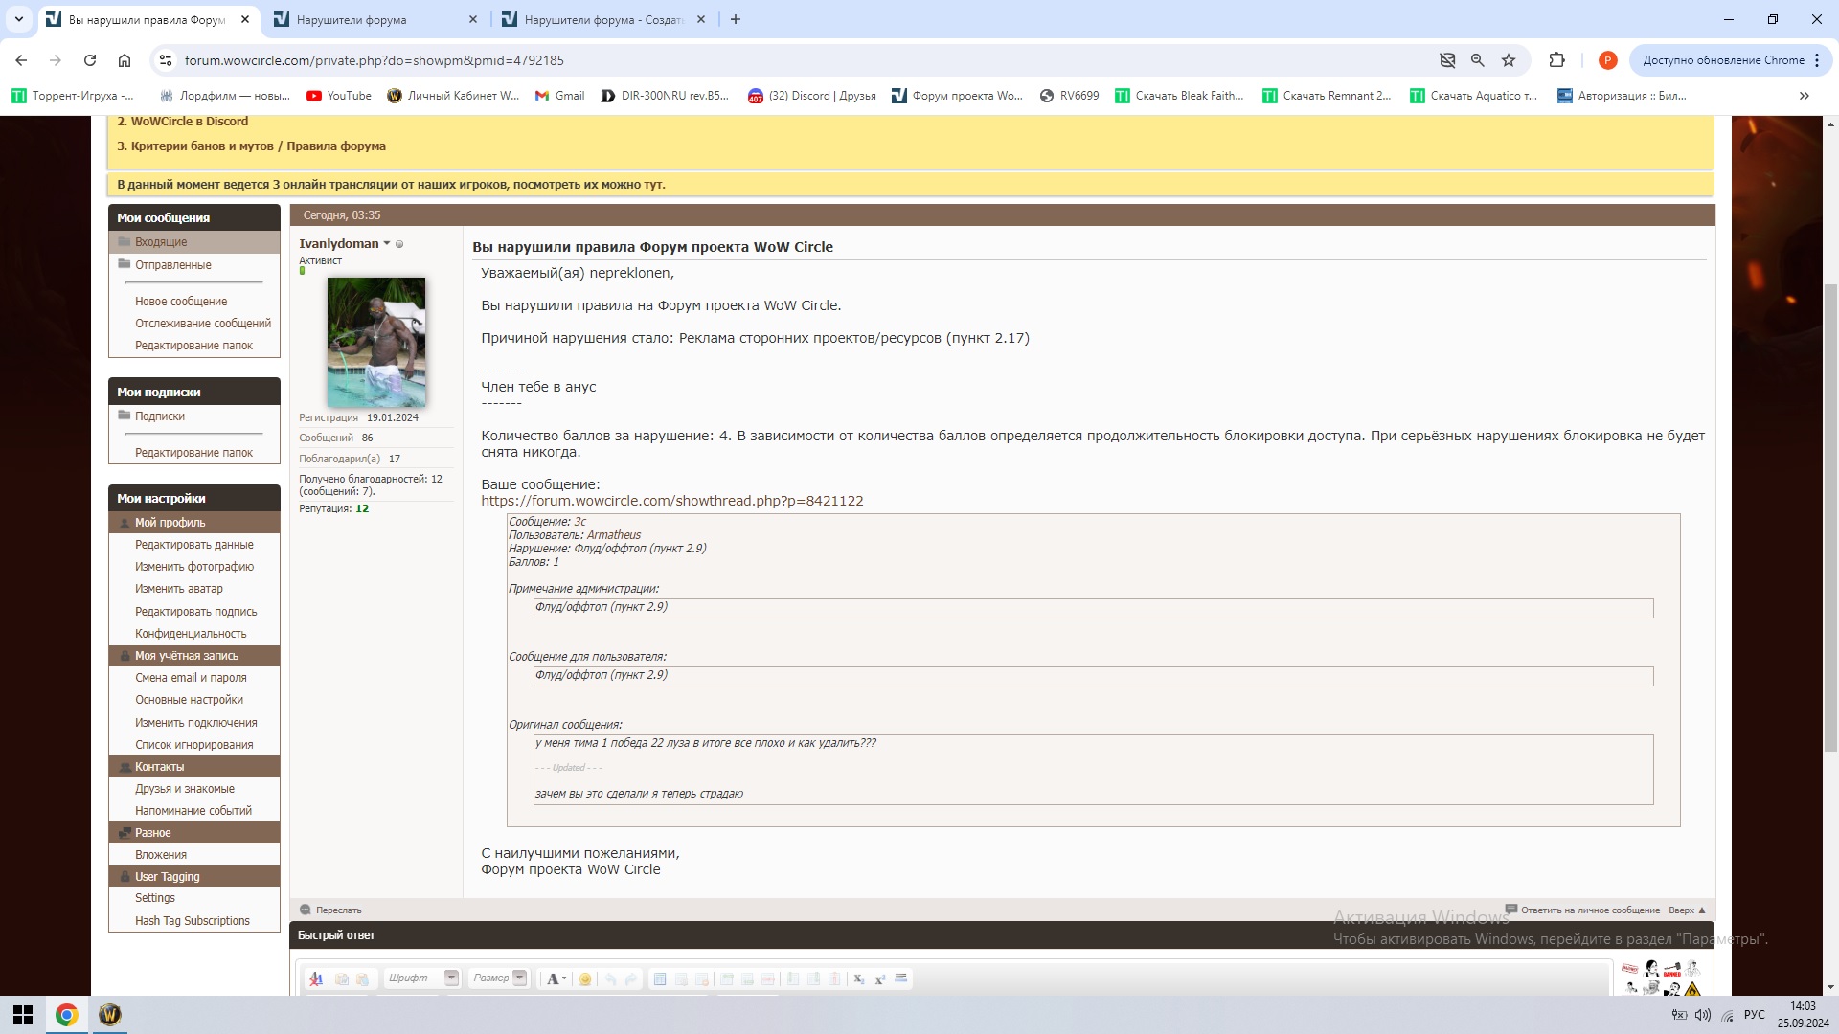The image size is (1839, 1034).
Task: Click the home button in Chrome
Action: pos(125,60)
